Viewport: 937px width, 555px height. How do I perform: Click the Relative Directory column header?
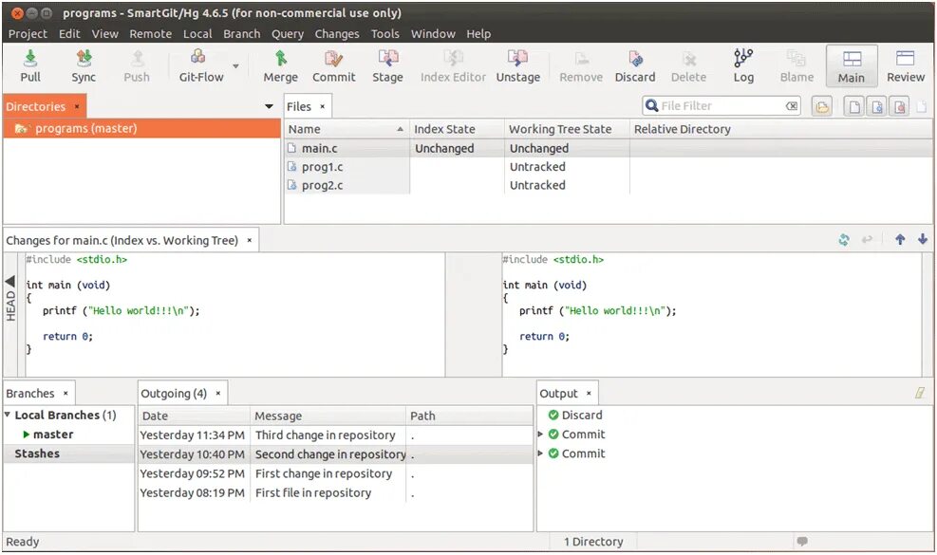(780, 129)
